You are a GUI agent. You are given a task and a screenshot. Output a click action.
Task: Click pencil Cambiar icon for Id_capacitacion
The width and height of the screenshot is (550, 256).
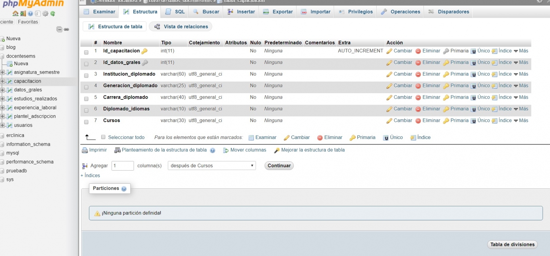[x=389, y=51]
